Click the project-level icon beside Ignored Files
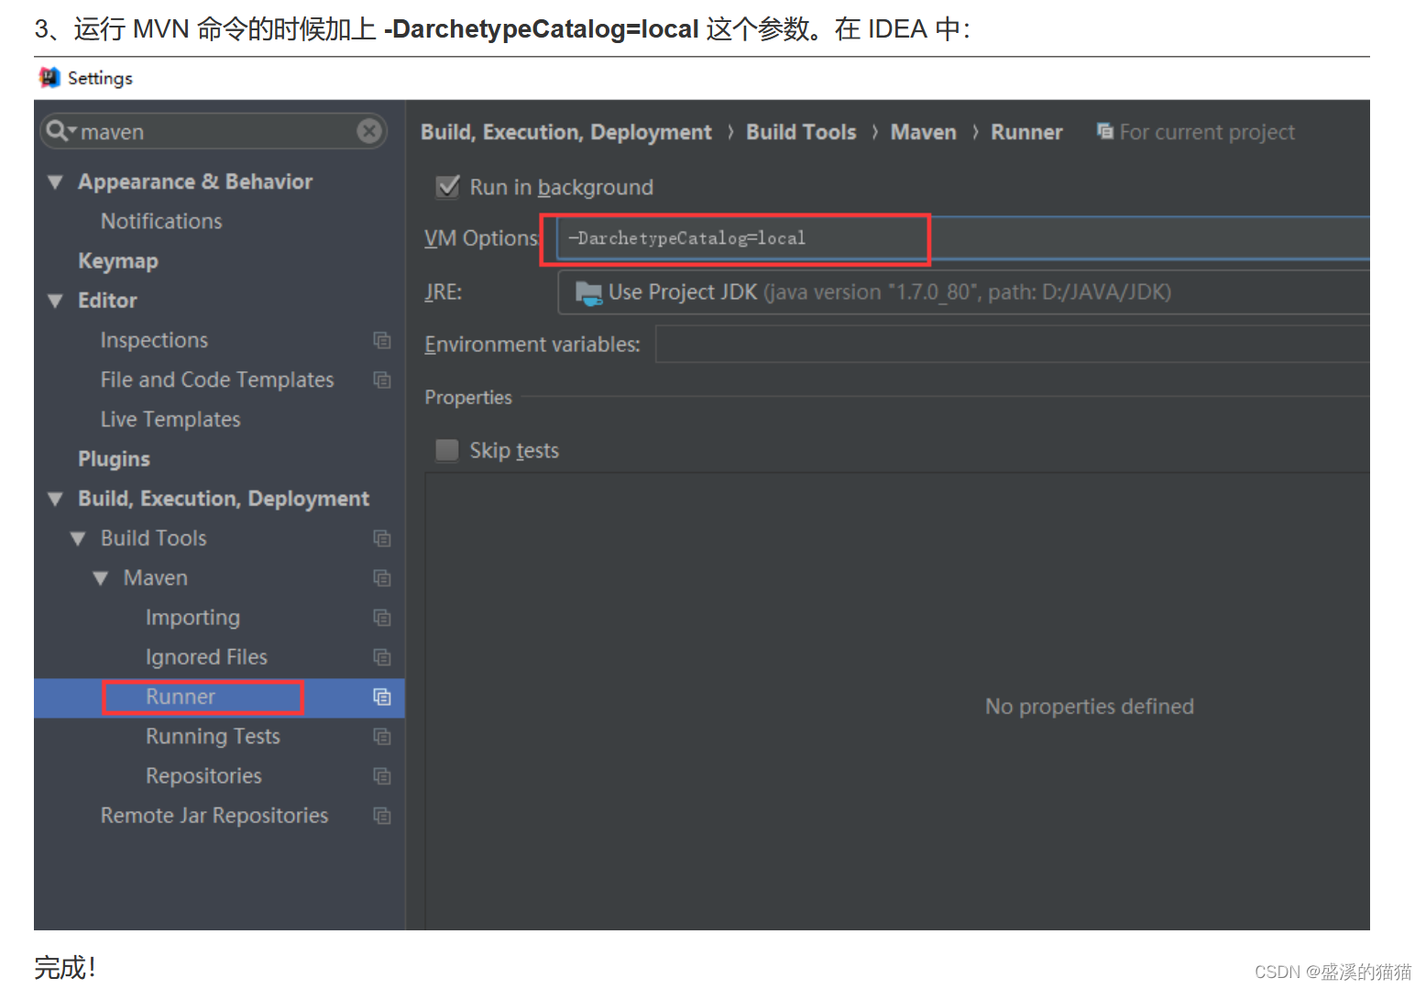1426x989 pixels. pyautogui.click(x=382, y=657)
